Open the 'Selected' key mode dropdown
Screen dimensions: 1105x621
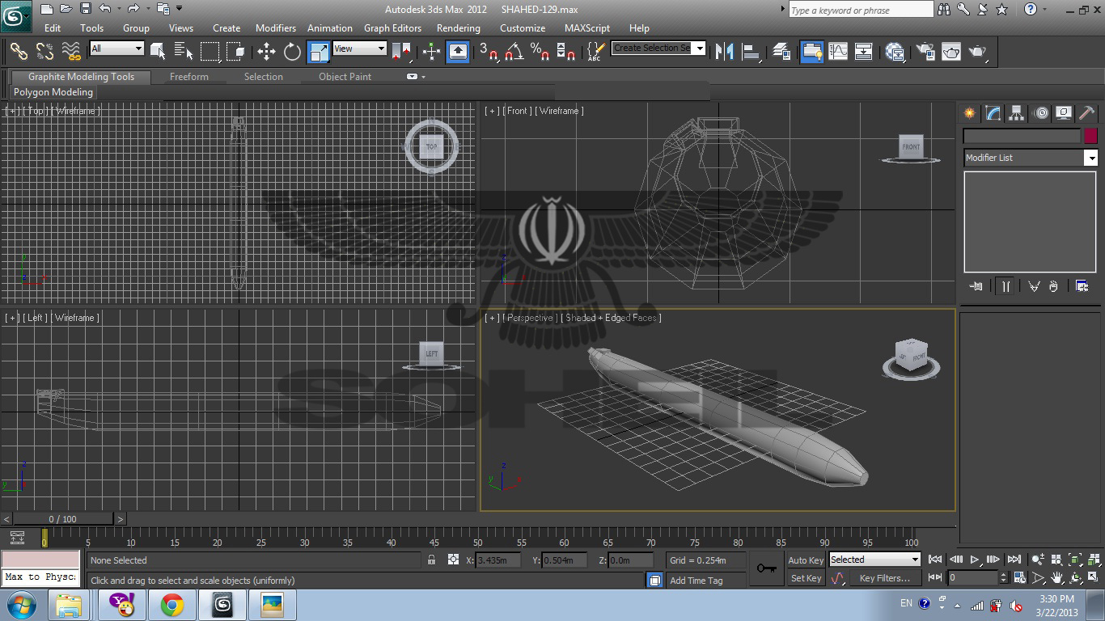875,560
